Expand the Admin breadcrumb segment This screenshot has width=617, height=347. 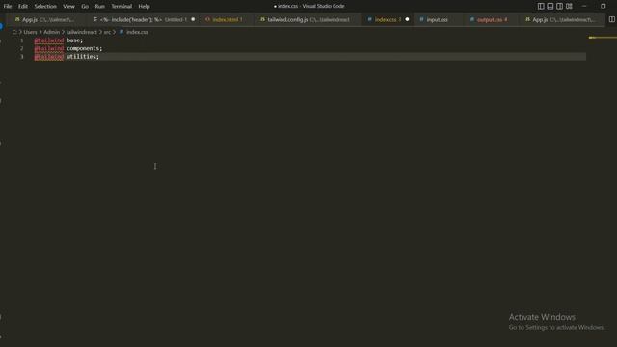pos(51,32)
